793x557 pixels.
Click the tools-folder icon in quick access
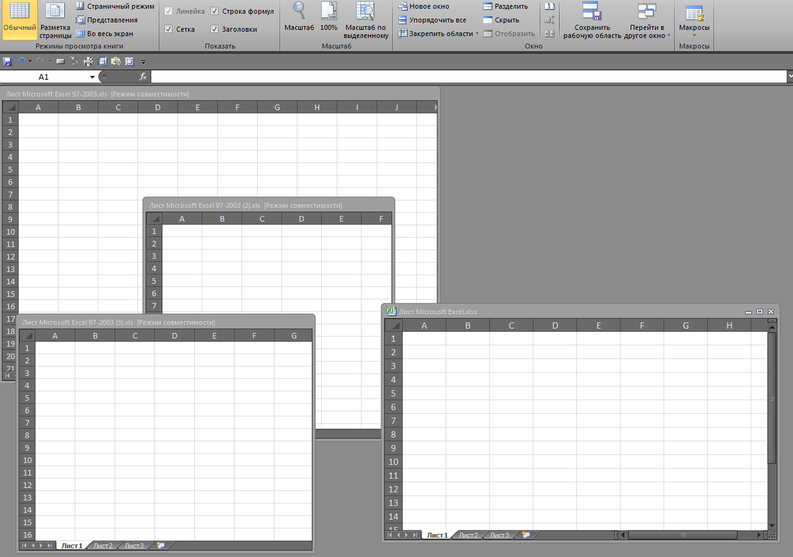click(116, 61)
